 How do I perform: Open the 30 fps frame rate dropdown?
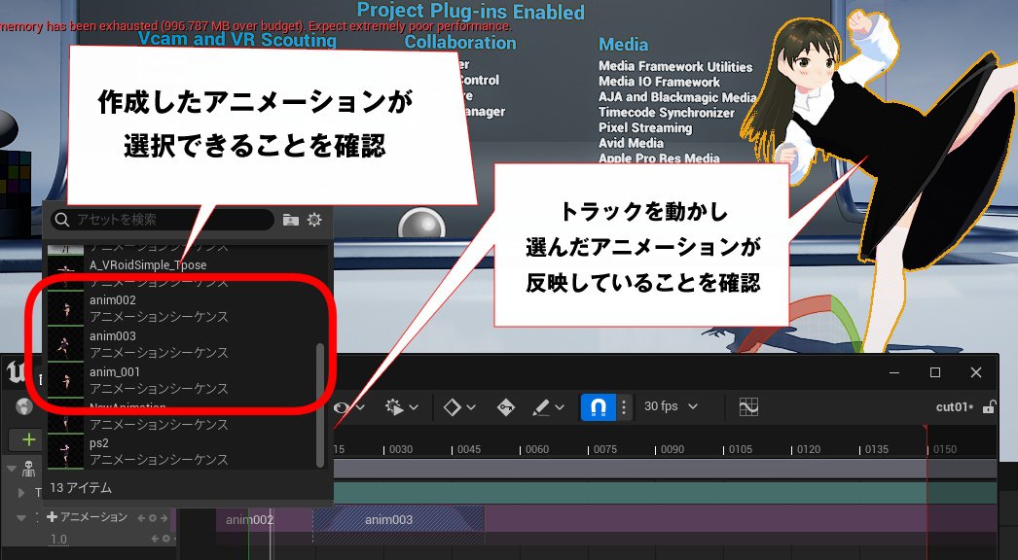coord(671,406)
